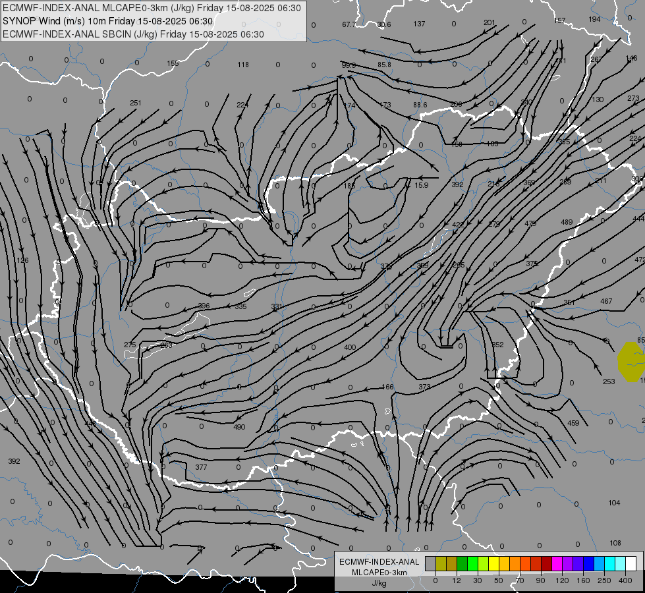The width and height of the screenshot is (645, 593).
Task: Click the legend tick label '90'
Action: click(540, 580)
